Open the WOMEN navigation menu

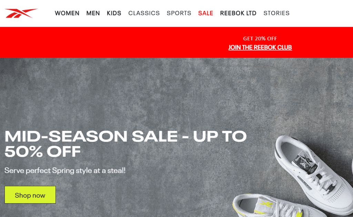pyautogui.click(x=67, y=13)
